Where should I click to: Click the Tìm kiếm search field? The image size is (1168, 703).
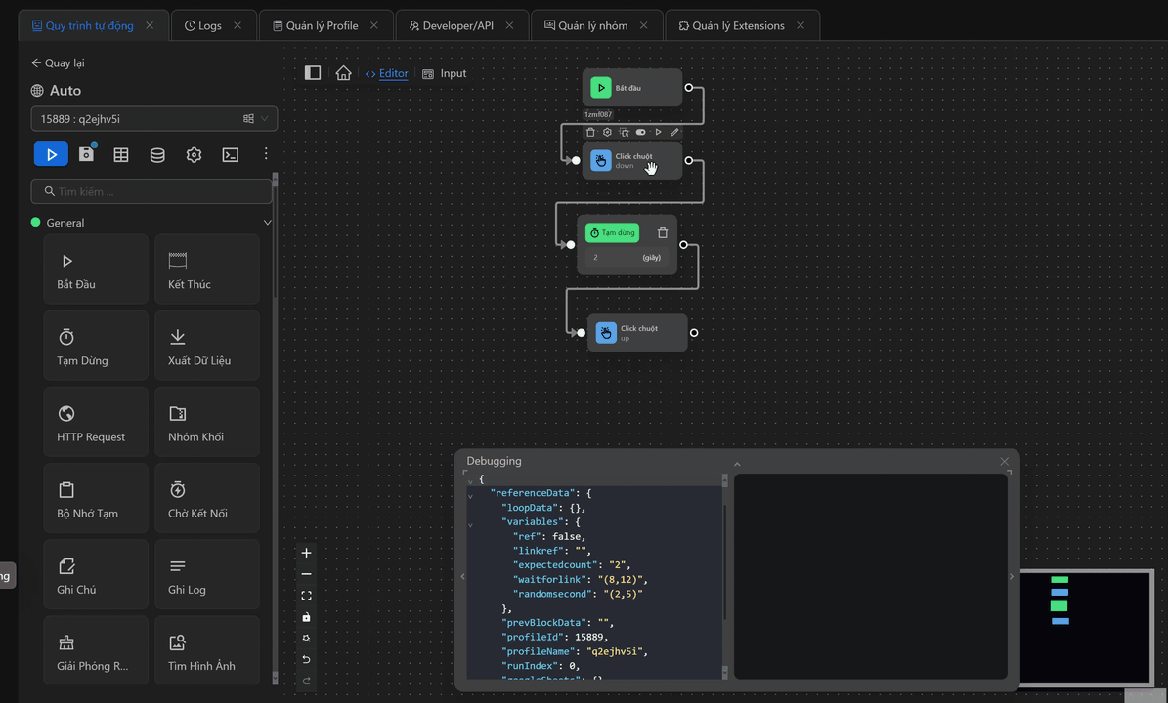pos(153,191)
